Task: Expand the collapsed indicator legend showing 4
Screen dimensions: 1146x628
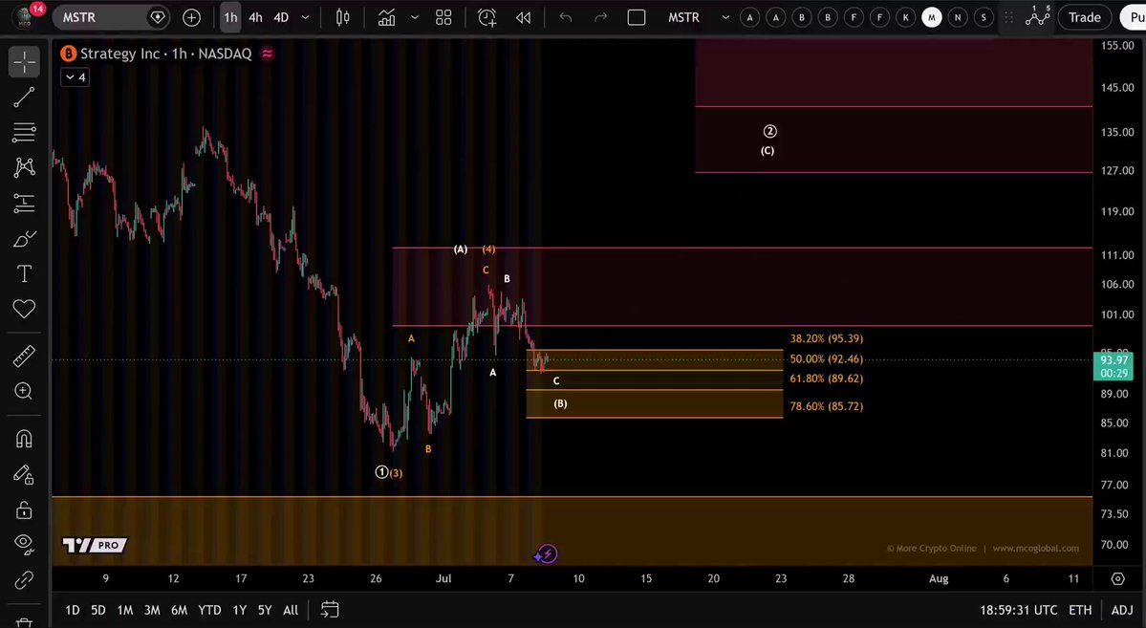Action: 76,76
